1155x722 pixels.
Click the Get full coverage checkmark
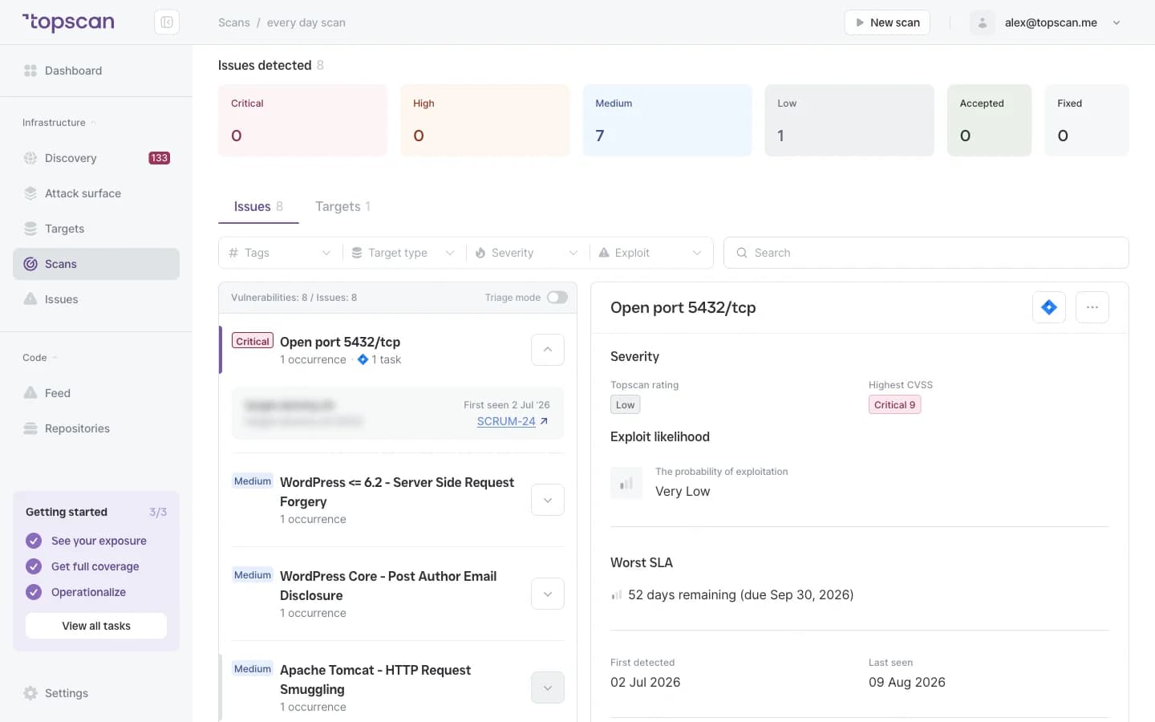(34, 566)
